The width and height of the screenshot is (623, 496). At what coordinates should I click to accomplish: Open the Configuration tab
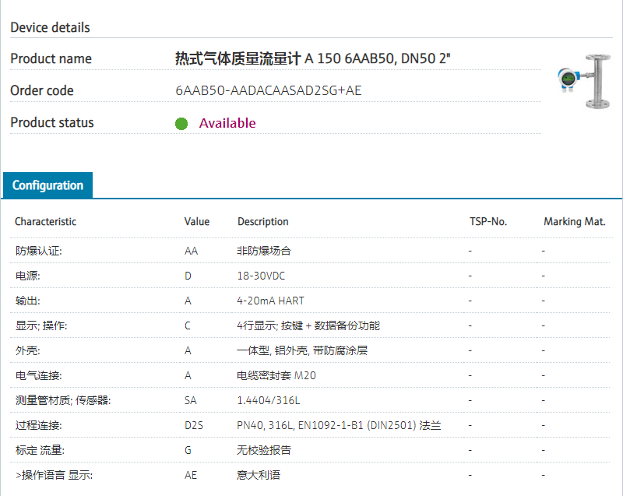(48, 185)
